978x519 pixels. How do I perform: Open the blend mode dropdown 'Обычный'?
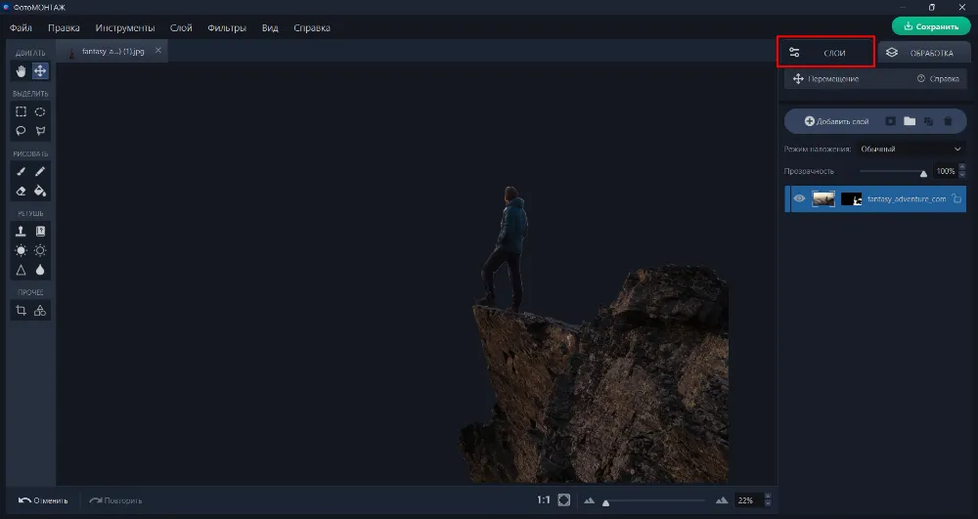tap(911, 150)
